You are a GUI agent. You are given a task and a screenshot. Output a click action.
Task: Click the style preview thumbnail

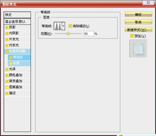(x=138, y=49)
